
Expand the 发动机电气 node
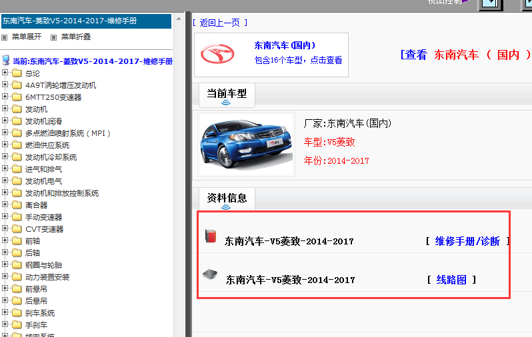point(5,180)
